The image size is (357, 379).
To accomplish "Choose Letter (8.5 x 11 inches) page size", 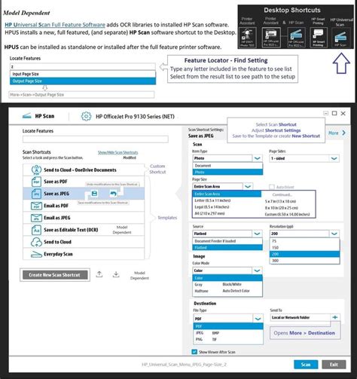I will pyautogui.click(x=212, y=200).
